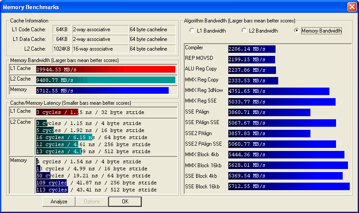
Task: Click the disabled Options button
Action: (92, 202)
